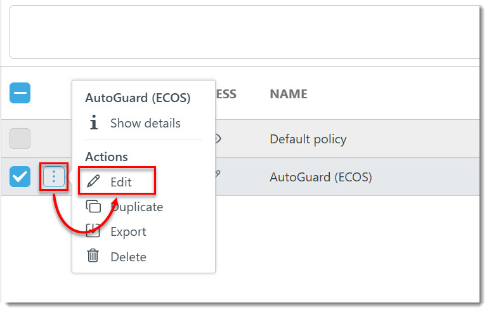Select Export from the Actions list
489x312 pixels.
point(128,232)
